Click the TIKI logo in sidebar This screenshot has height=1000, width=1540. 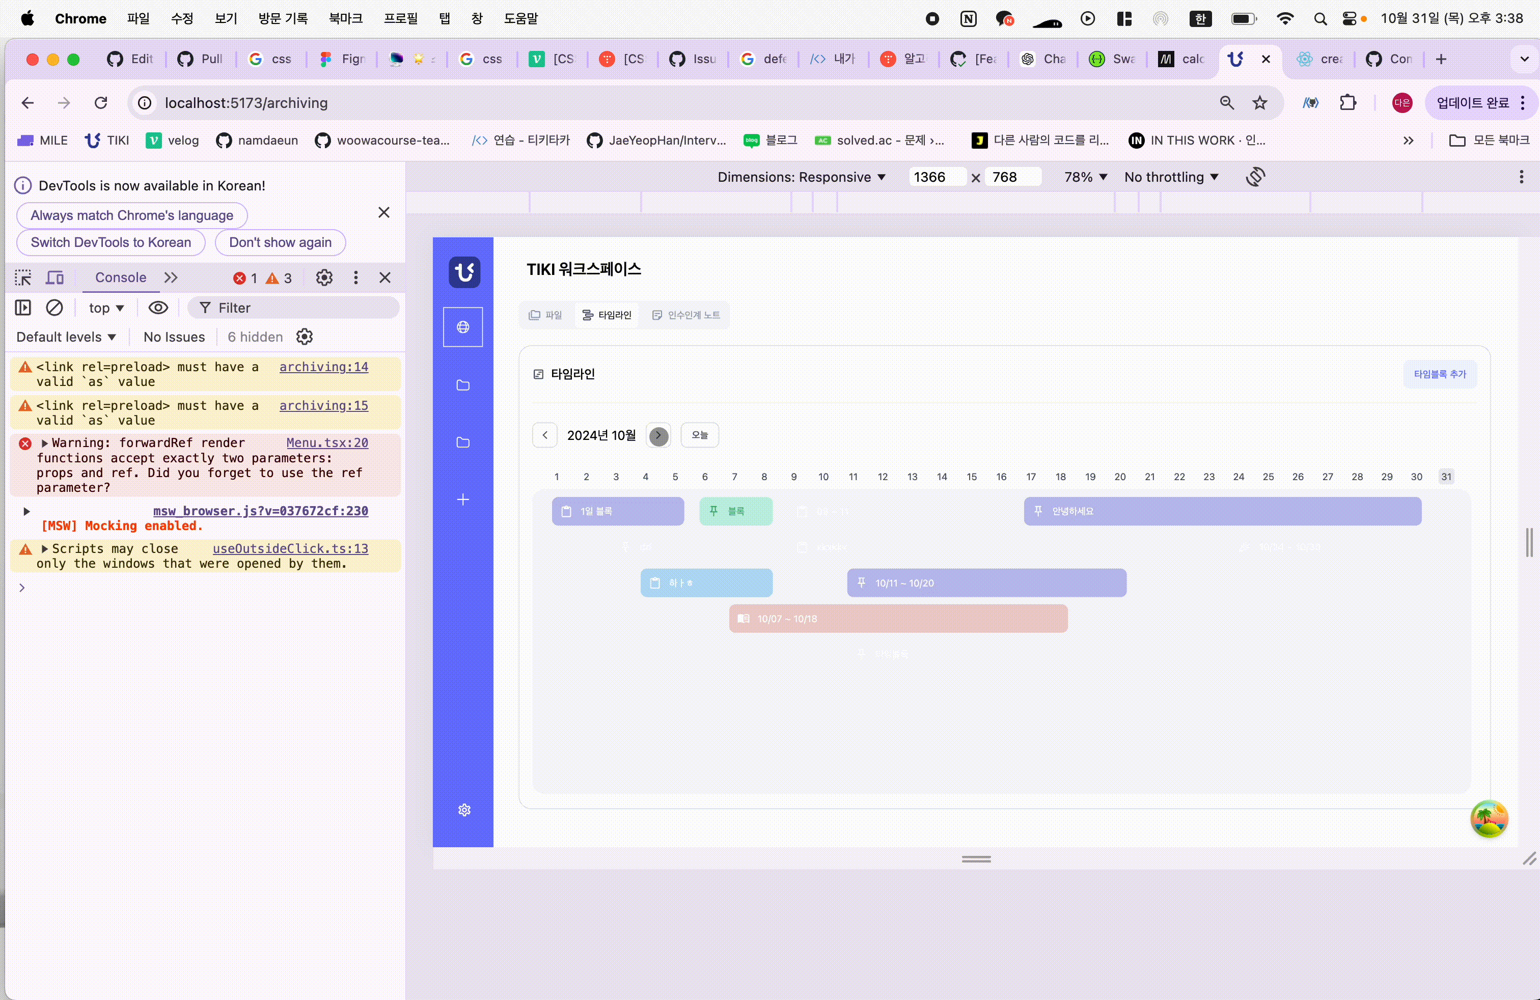tap(464, 272)
